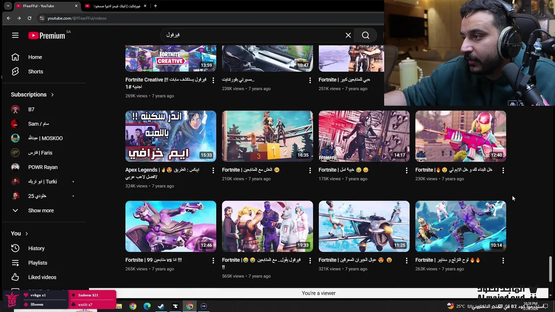
Task: Click the magnifier search button
Action: pos(366,36)
